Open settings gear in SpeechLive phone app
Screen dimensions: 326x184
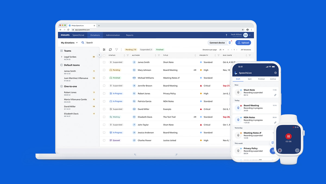(x=275, y=73)
